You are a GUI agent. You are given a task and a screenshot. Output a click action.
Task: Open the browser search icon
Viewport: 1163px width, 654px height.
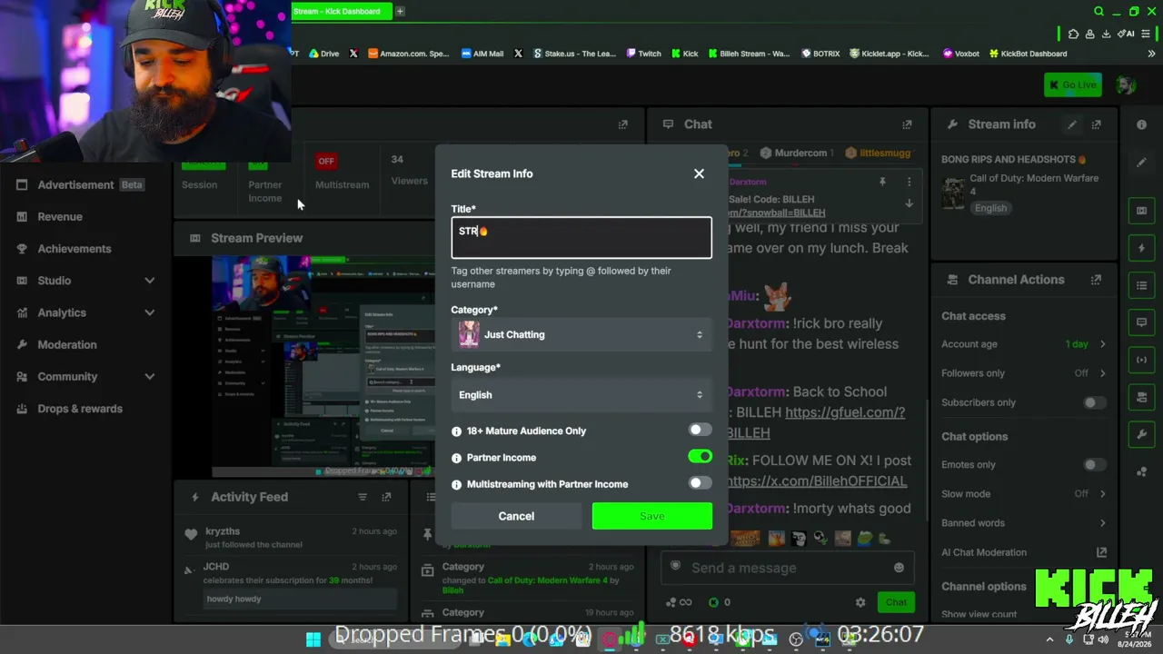coord(1098,11)
